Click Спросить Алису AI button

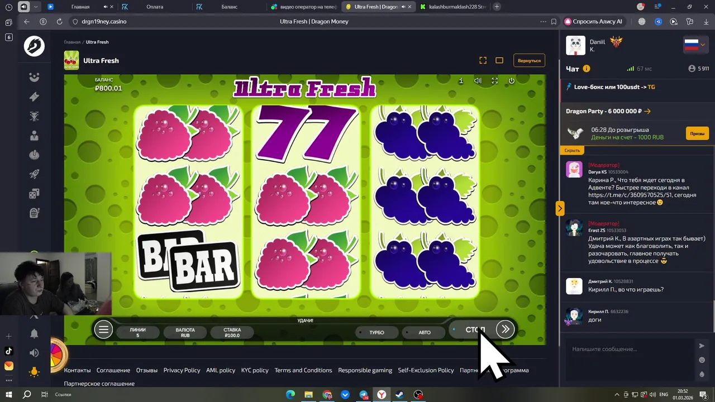[593, 21]
